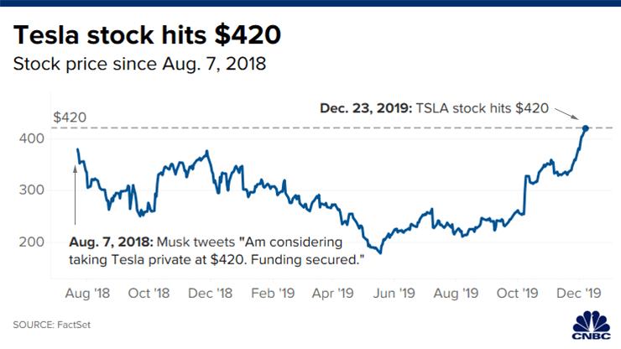Click the 200 y-axis label
The image size is (621, 349).
coord(32,242)
